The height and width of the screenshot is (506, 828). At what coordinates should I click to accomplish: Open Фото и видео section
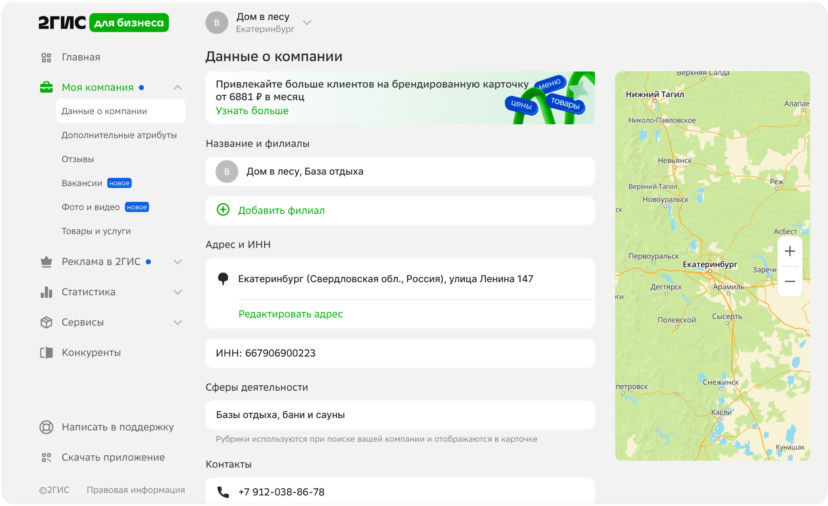pos(91,207)
